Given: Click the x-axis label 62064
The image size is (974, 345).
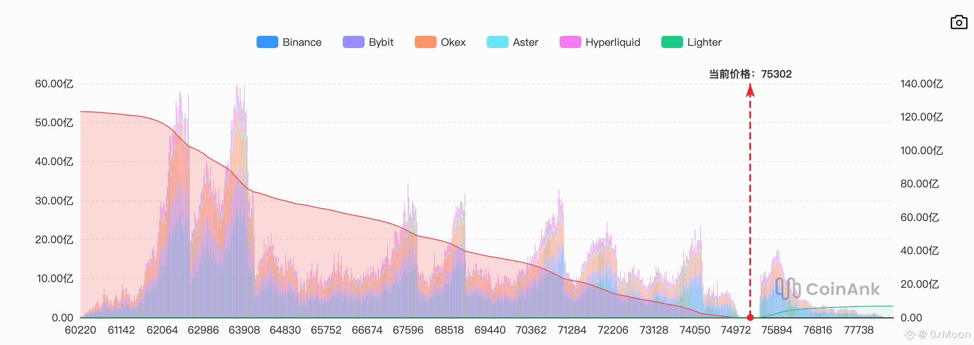Looking at the screenshot, I should [x=162, y=330].
